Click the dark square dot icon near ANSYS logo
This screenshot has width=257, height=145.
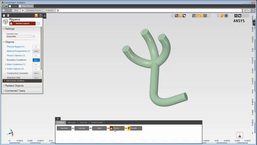236,16
